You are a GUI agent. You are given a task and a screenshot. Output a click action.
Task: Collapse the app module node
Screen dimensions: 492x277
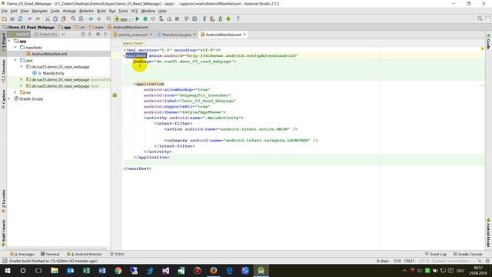coord(9,41)
